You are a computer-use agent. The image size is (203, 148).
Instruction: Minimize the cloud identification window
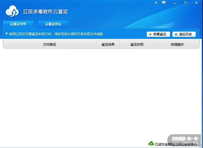point(175,3)
